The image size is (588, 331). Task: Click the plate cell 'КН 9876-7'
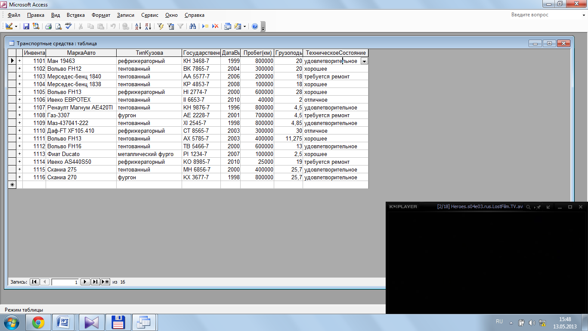point(201,108)
